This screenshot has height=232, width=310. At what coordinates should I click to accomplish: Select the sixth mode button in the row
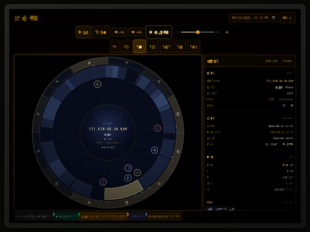coord(180,46)
